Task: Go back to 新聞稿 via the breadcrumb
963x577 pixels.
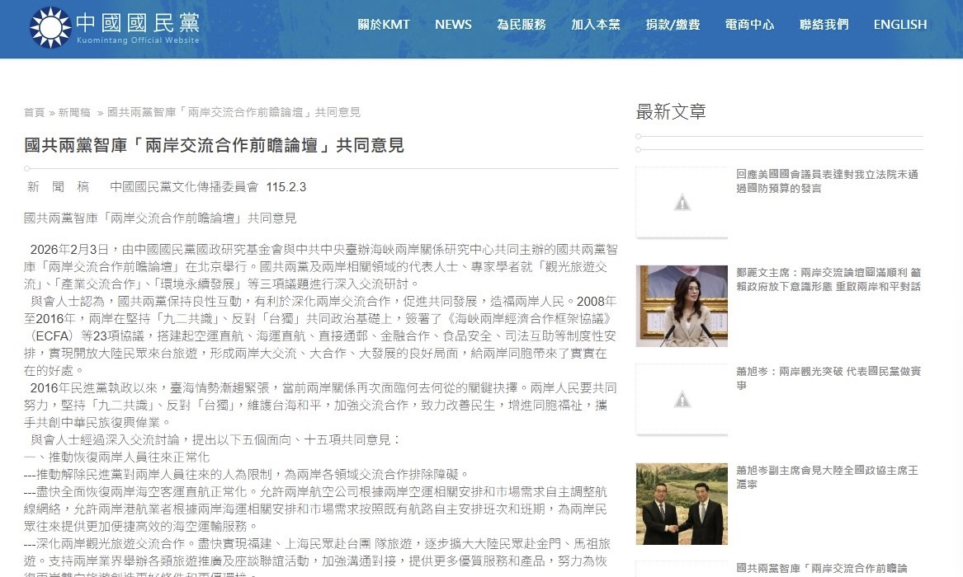Action: pyautogui.click(x=75, y=112)
